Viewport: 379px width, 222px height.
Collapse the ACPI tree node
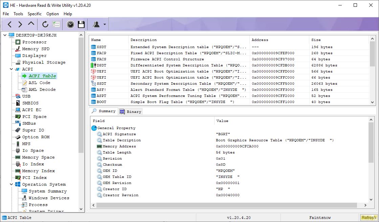pyautogui.click(x=11, y=69)
